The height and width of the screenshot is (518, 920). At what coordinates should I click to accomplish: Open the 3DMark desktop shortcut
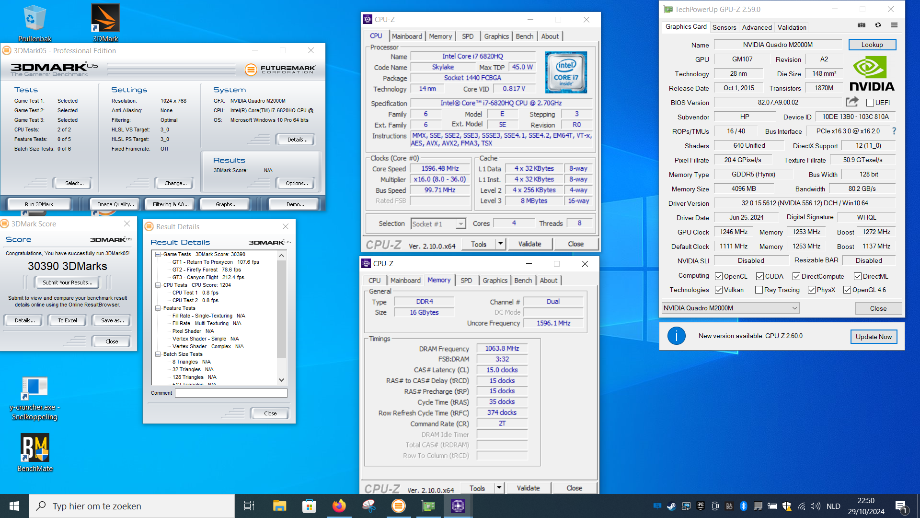click(x=105, y=23)
